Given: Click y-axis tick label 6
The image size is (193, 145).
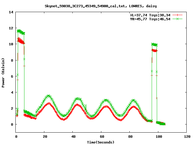Looking at the screenshot, I should point(12,76).
